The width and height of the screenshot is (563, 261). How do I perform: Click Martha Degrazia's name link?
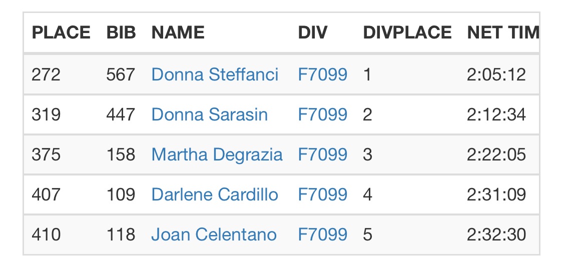217,154
